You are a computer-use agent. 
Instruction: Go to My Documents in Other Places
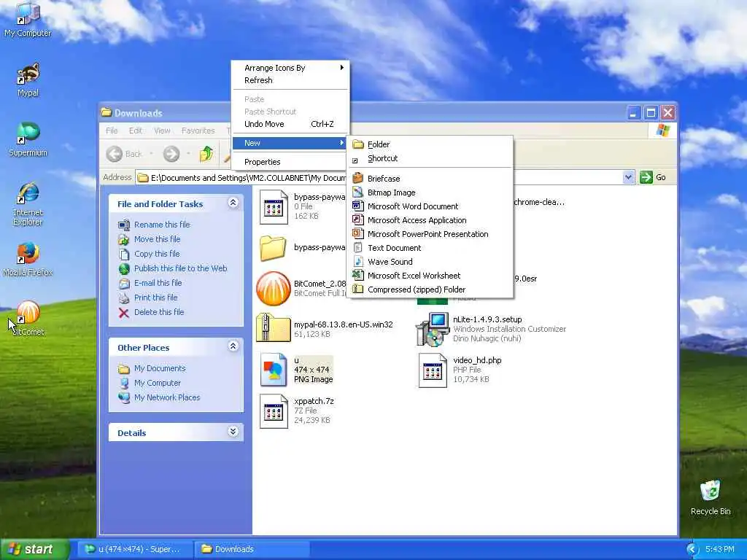pos(160,368)
